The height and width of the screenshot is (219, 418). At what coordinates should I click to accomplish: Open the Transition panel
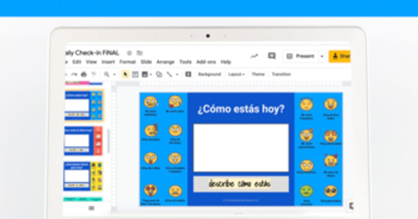click(x=281, y=74)
